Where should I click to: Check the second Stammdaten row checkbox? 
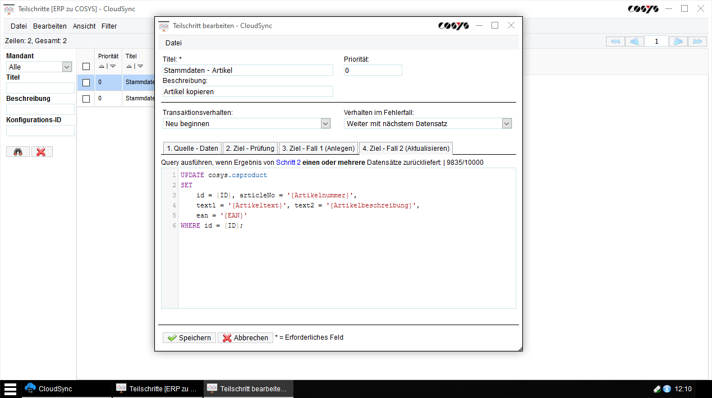86,98
